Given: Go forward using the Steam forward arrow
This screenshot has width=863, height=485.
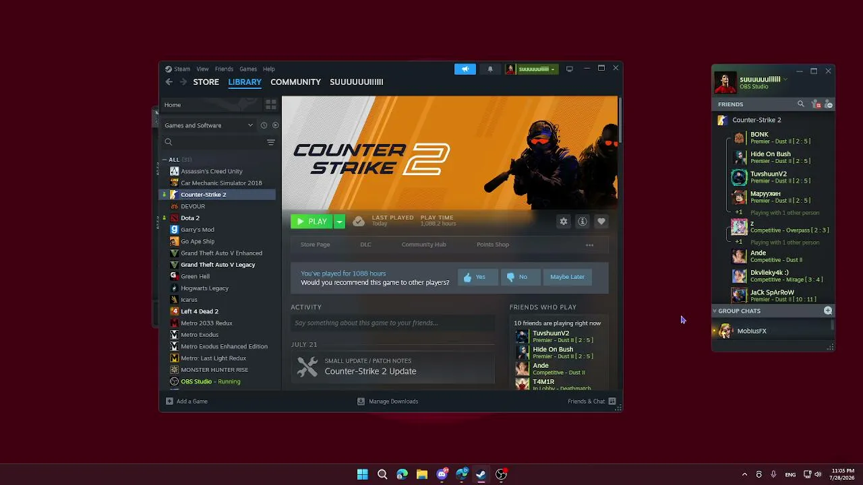Looking at the screenshot, I should (183, 82).
